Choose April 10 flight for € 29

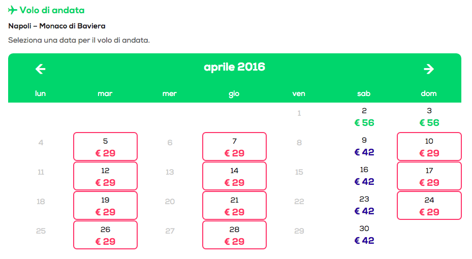[x=429, y=147]
